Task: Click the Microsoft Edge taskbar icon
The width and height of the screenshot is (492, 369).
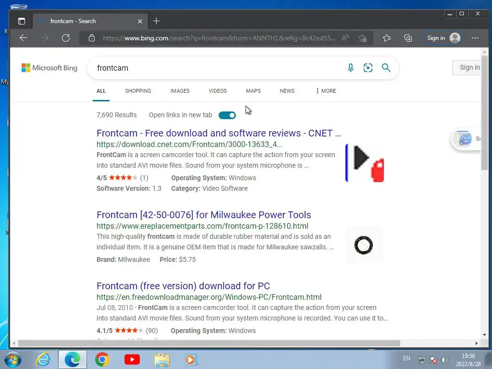Action: pyautogui.click(x=73, y=359)
